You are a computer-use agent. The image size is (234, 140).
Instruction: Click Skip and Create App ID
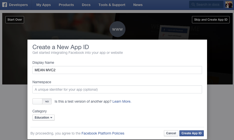[x=211, y=20]
